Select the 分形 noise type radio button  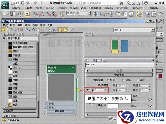coord(123,80)
